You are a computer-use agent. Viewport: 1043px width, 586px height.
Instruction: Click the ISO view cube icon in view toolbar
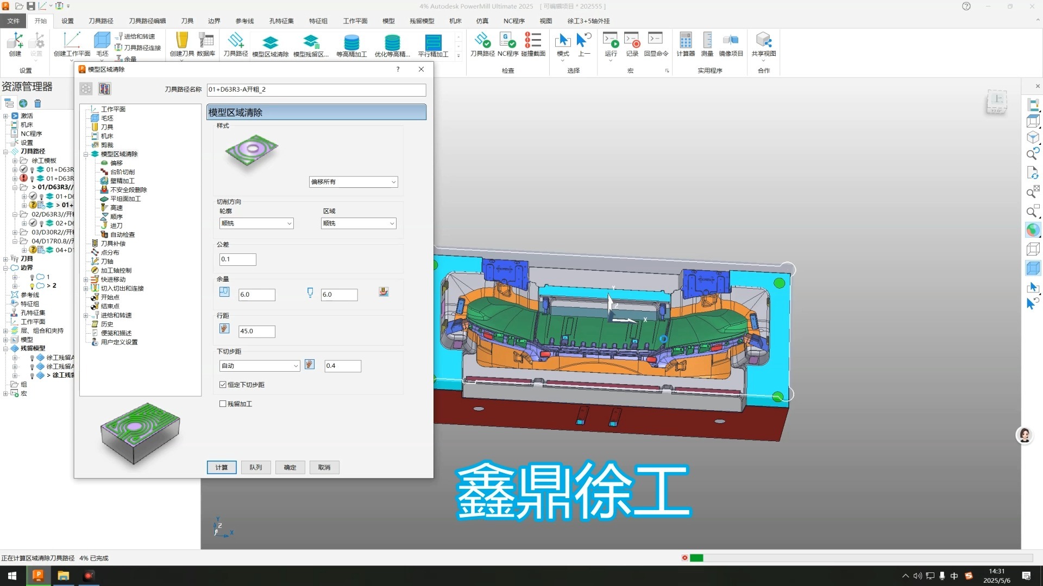click(x=1033, y=137)
